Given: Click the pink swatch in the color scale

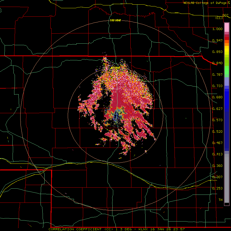Looking at the screenshot, I should pyautogui.click(x=227, y=27).
